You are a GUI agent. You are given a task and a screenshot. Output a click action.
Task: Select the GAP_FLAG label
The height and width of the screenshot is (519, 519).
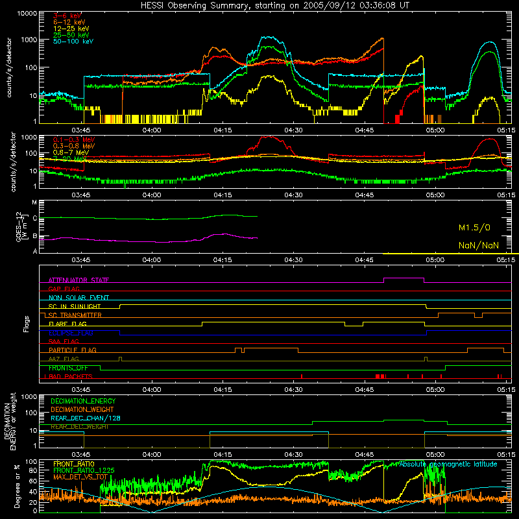(64, 289)
